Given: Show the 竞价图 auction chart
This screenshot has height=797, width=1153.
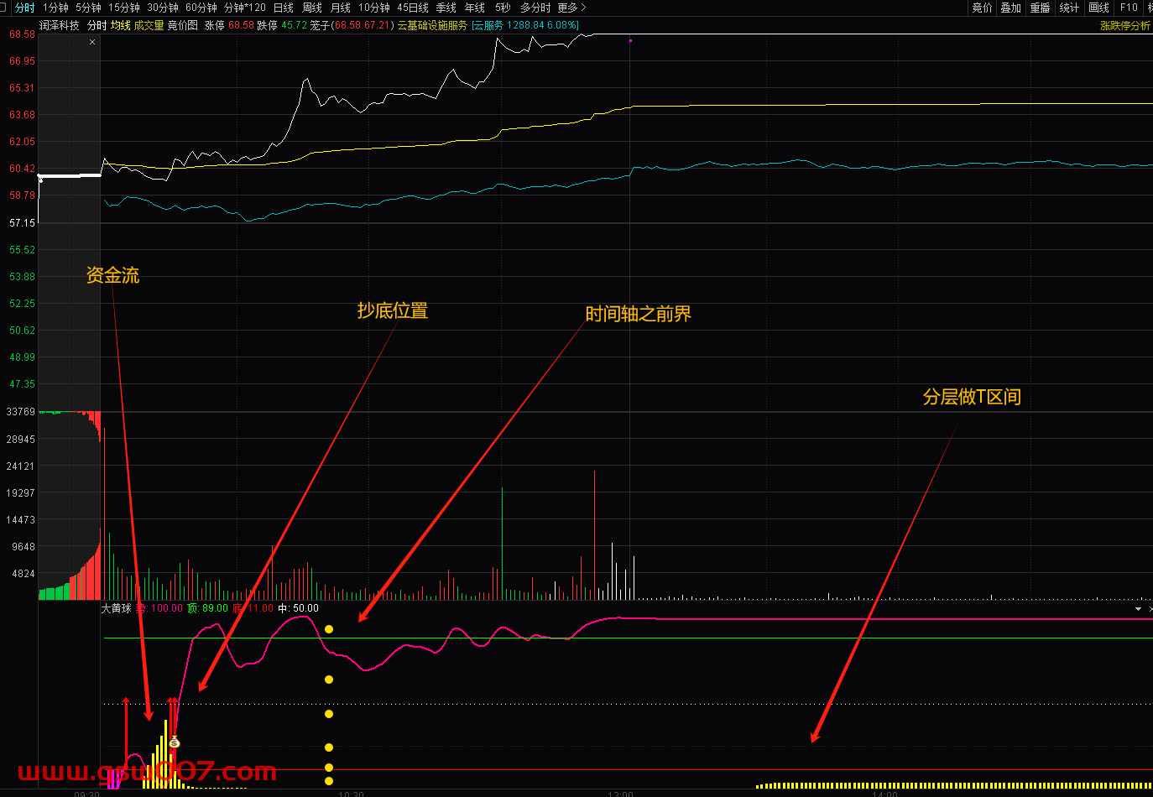Looking at the screenshot, I should tap(182, 26).
